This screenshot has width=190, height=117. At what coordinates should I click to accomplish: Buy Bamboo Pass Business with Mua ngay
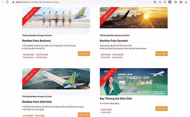pyautogui.click(x=84, y=54)
